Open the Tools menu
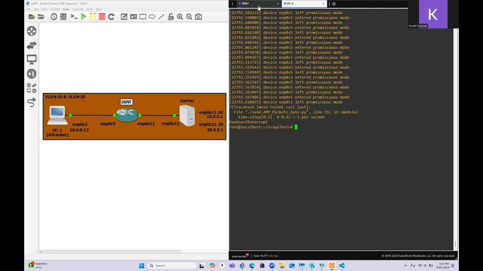483x271 pixels. (x=89, y=9)
